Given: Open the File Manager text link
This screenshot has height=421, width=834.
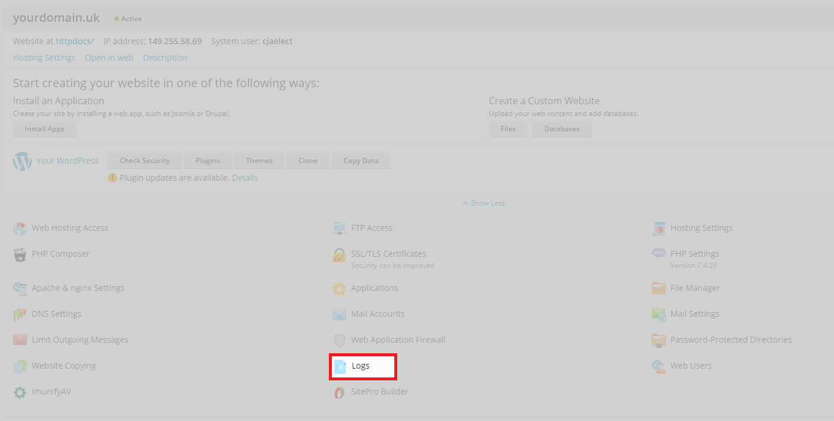Looking at the screenshot, I should click(x=695, y=288).
